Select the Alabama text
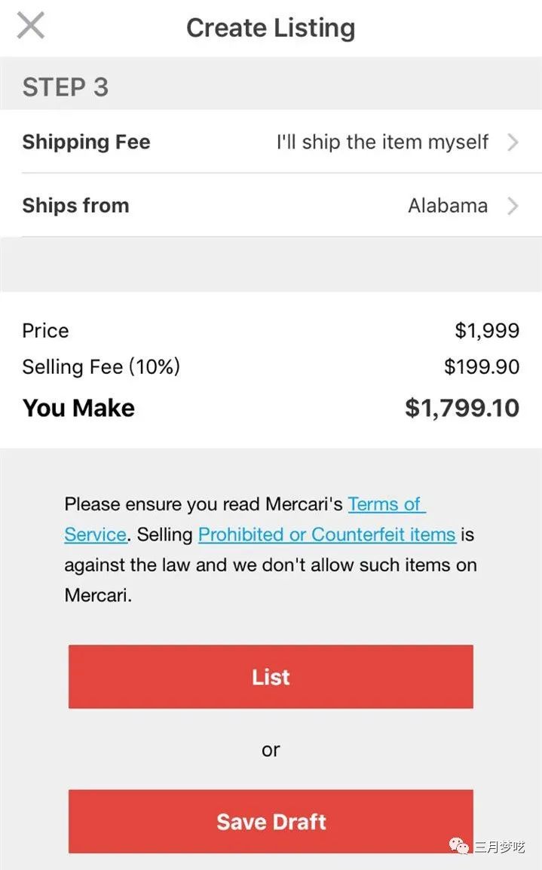Image resolution: width=542 pixels, height=870 pixels. pos(448,205)
